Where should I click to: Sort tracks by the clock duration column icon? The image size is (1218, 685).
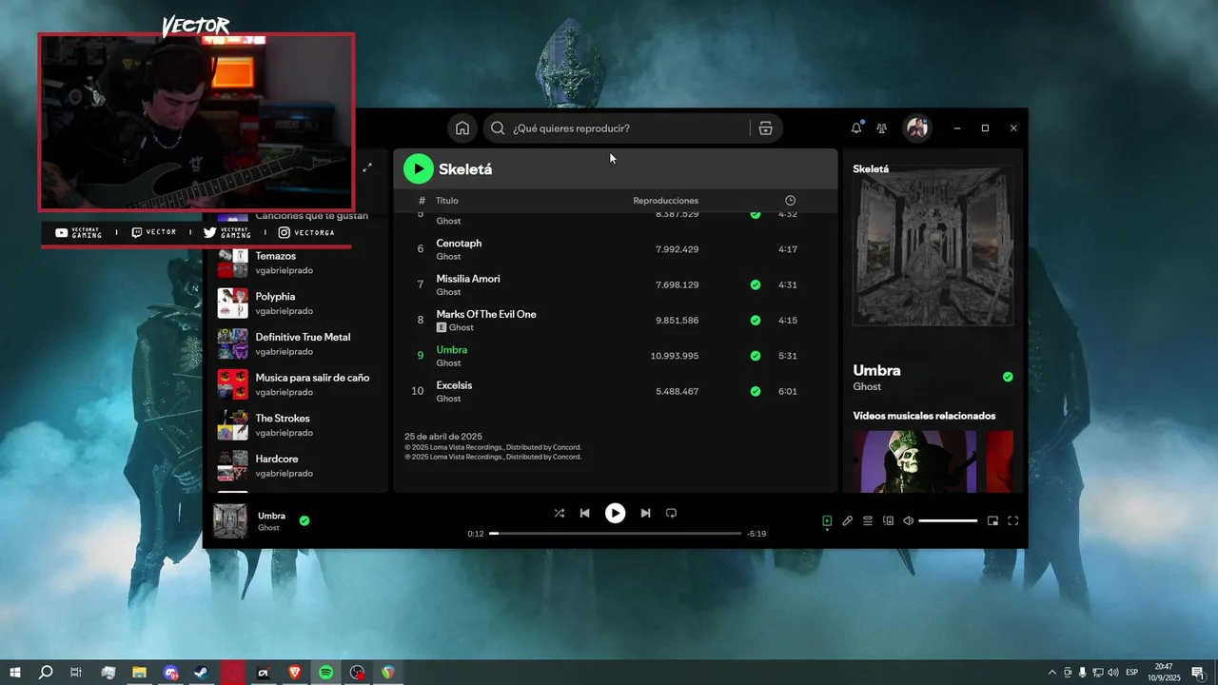[x=790, y=201]
